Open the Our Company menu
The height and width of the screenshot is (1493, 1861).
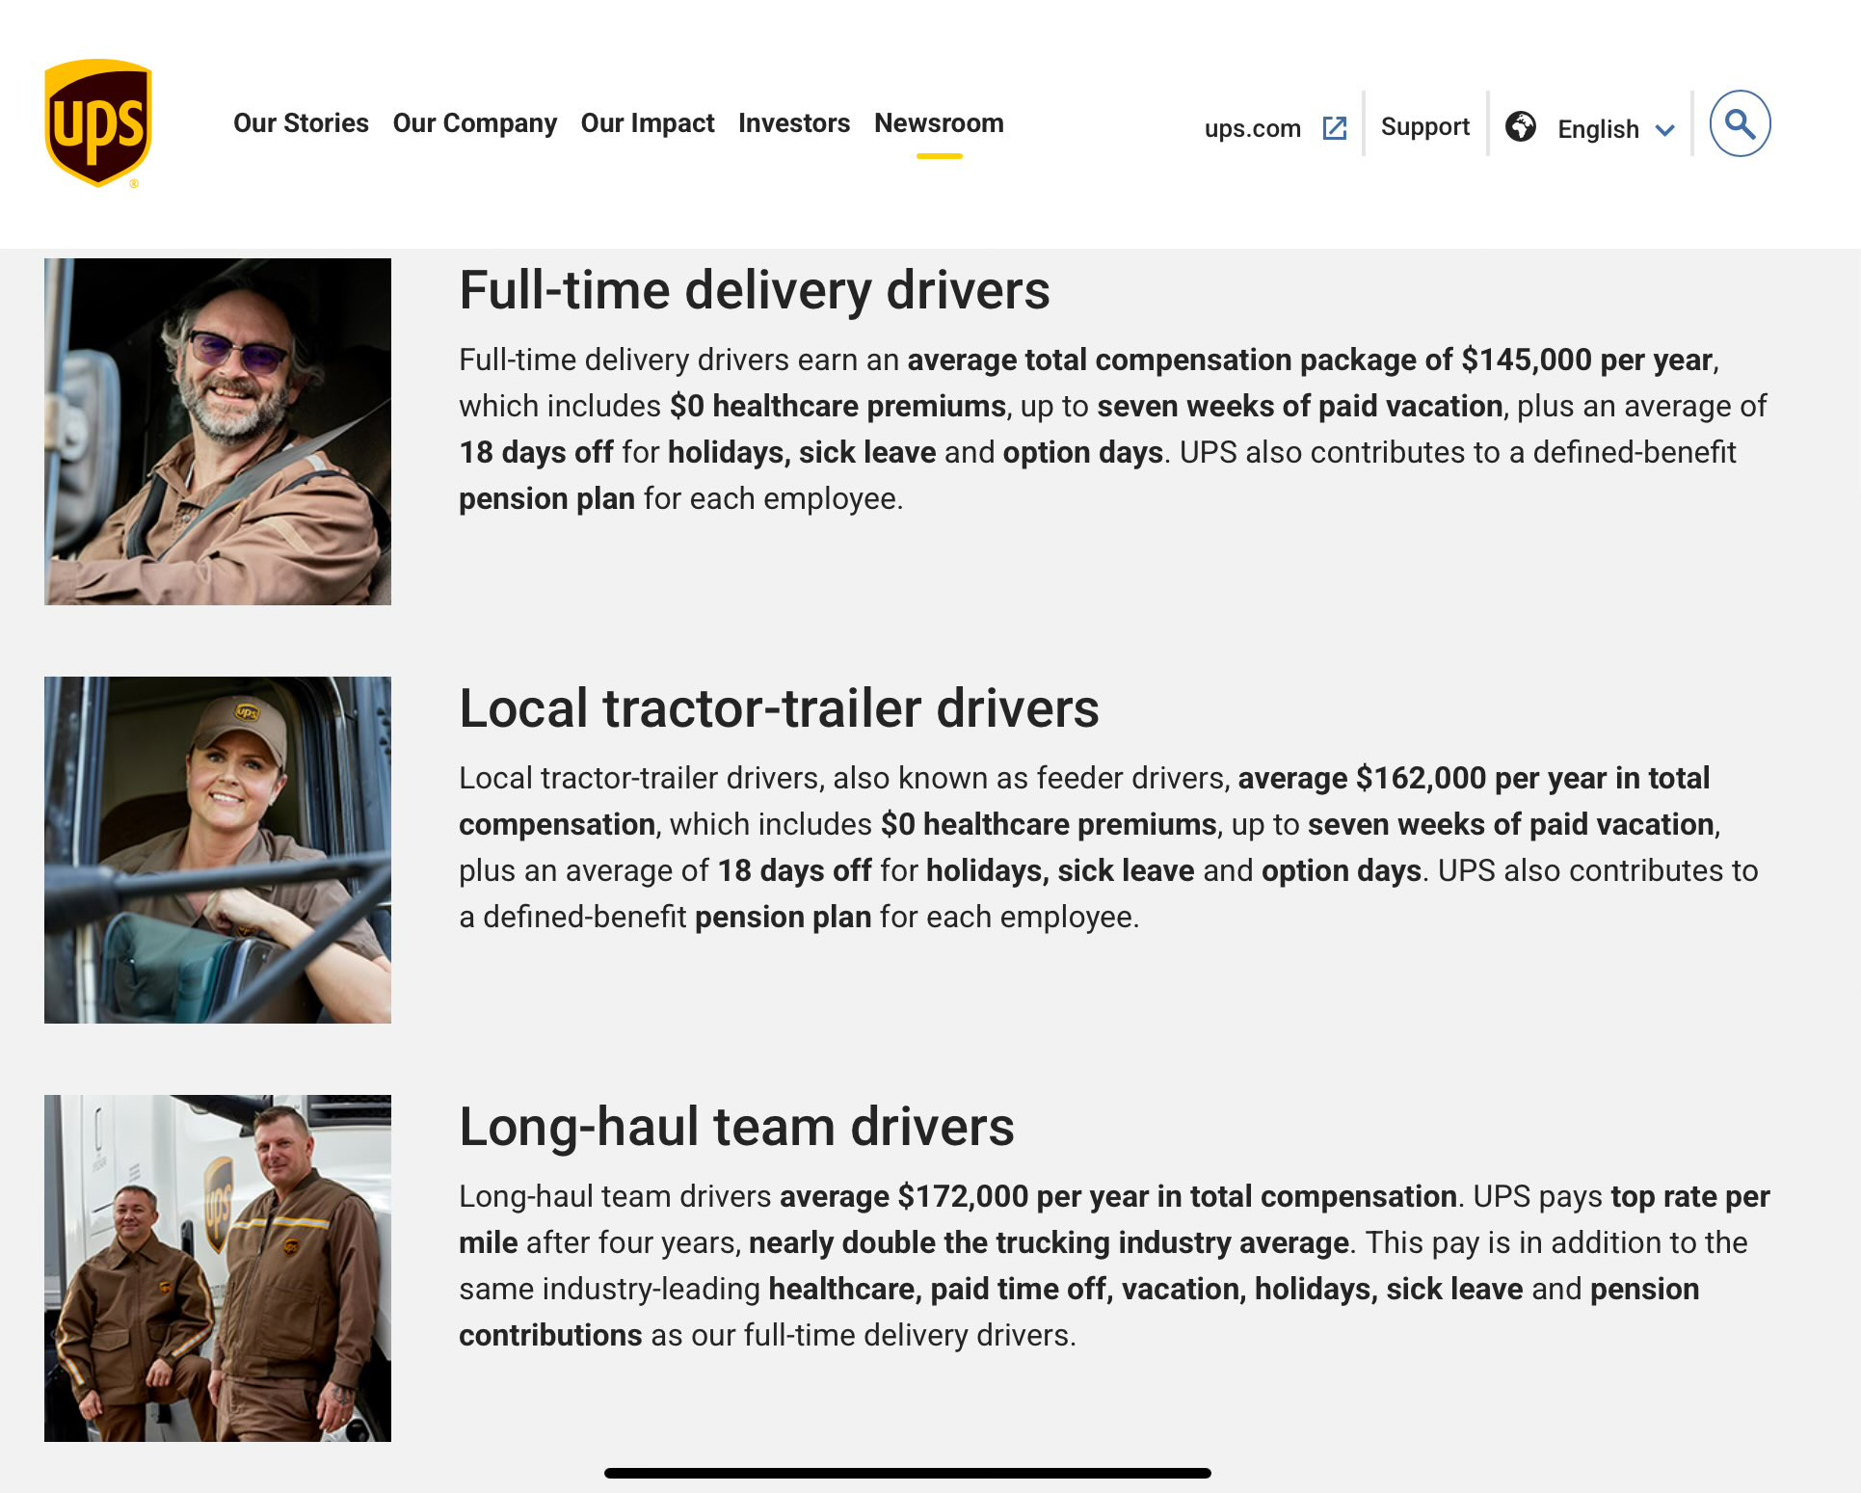[474, 123]
